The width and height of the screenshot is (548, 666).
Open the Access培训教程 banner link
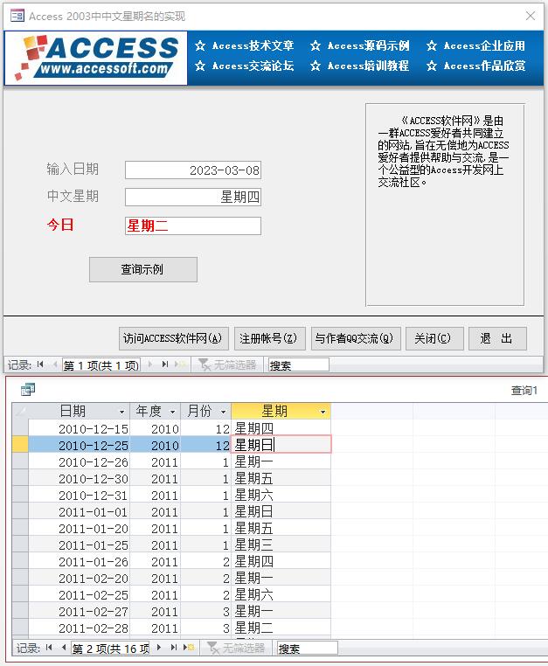(x=360, y=66)
